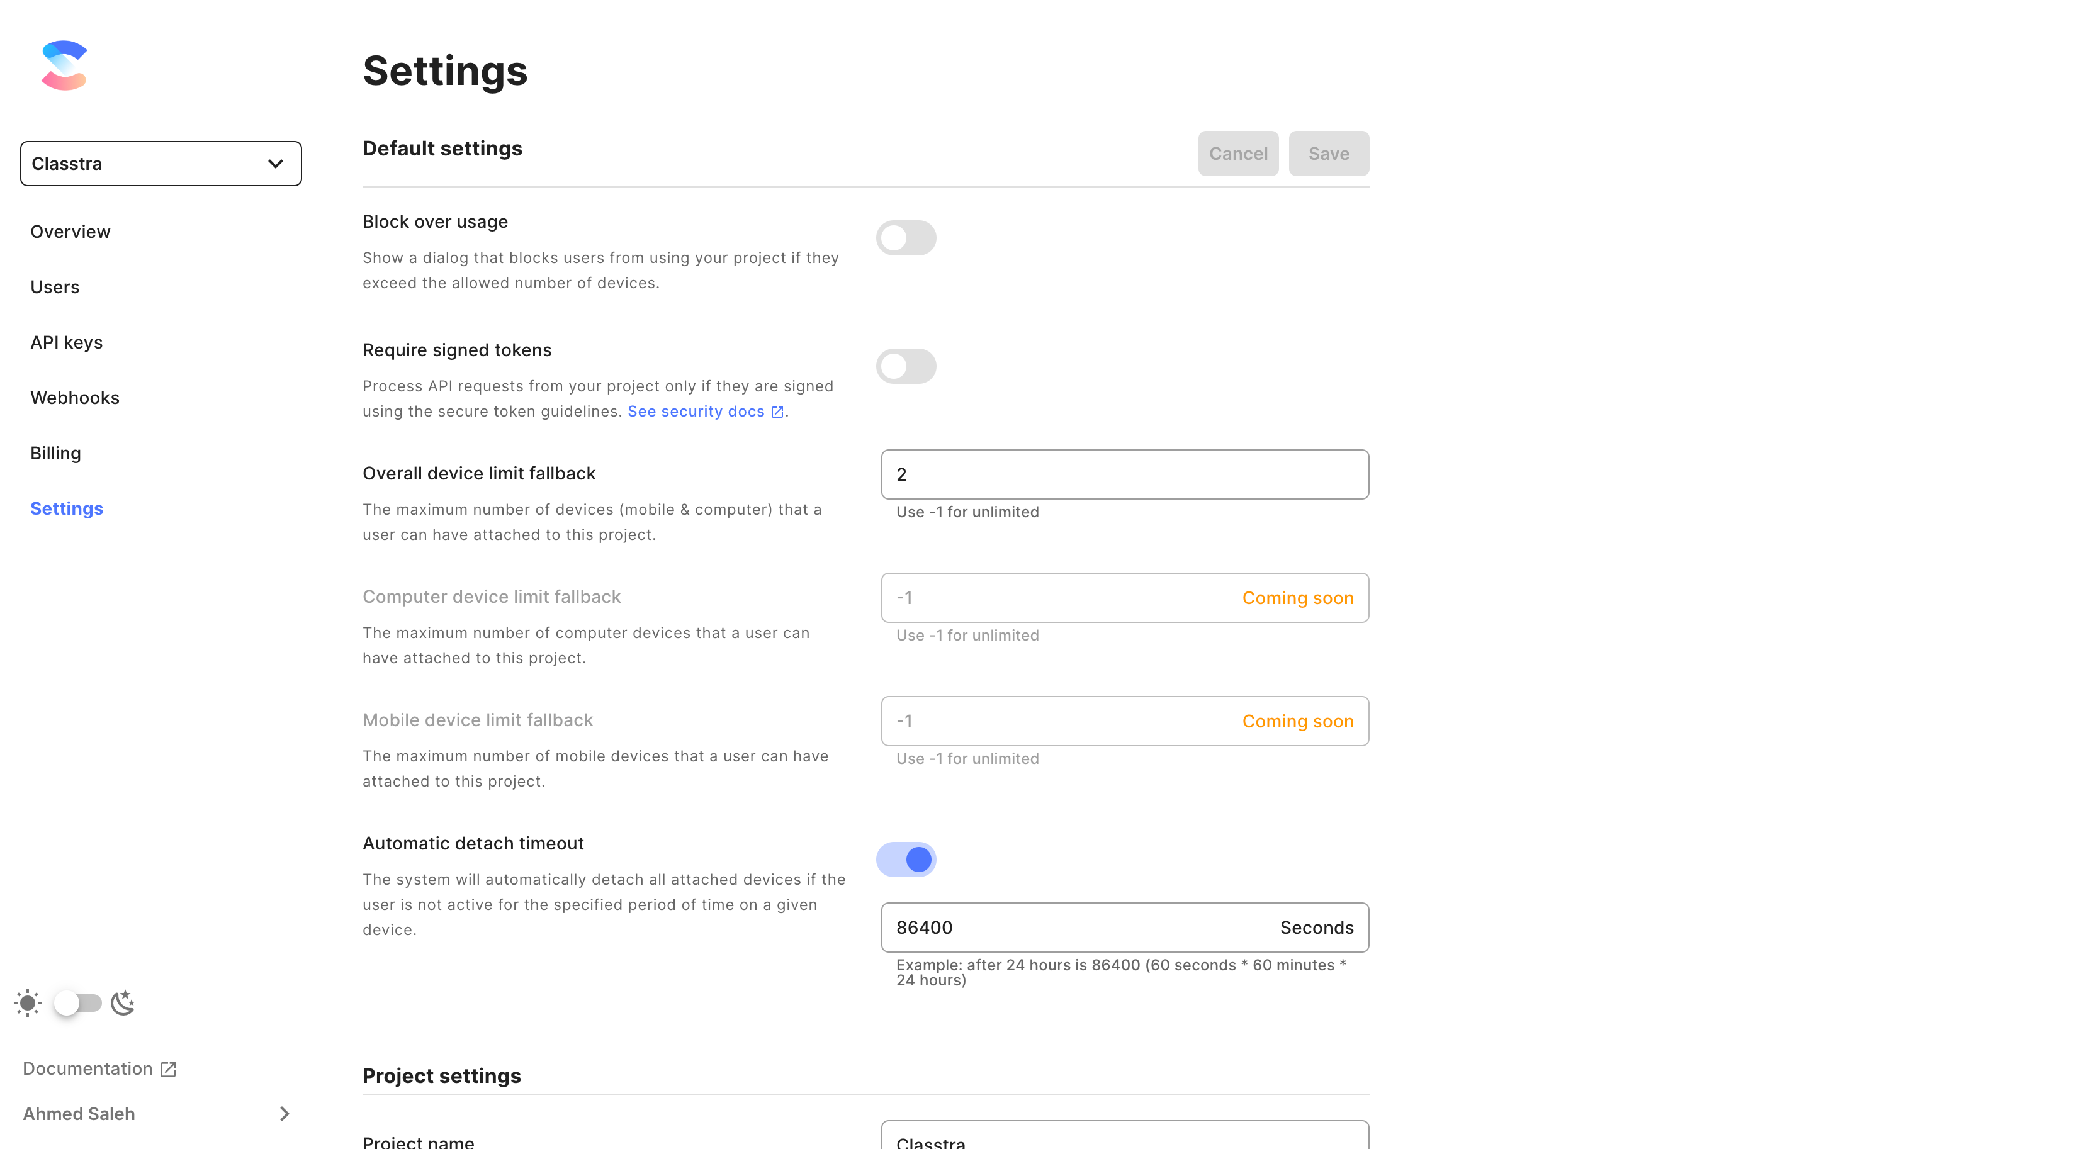This screenshot has width=2096, height=1149.
Task: Go to the Webhooks page
Action: pyautogui.click(x=75, y=398)
